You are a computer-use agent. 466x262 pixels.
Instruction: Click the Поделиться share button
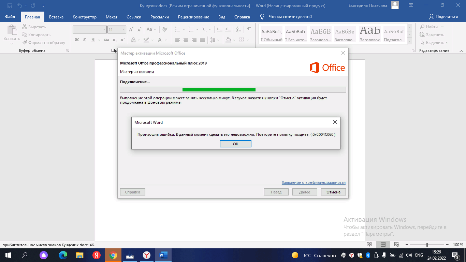tap(443, 17)
